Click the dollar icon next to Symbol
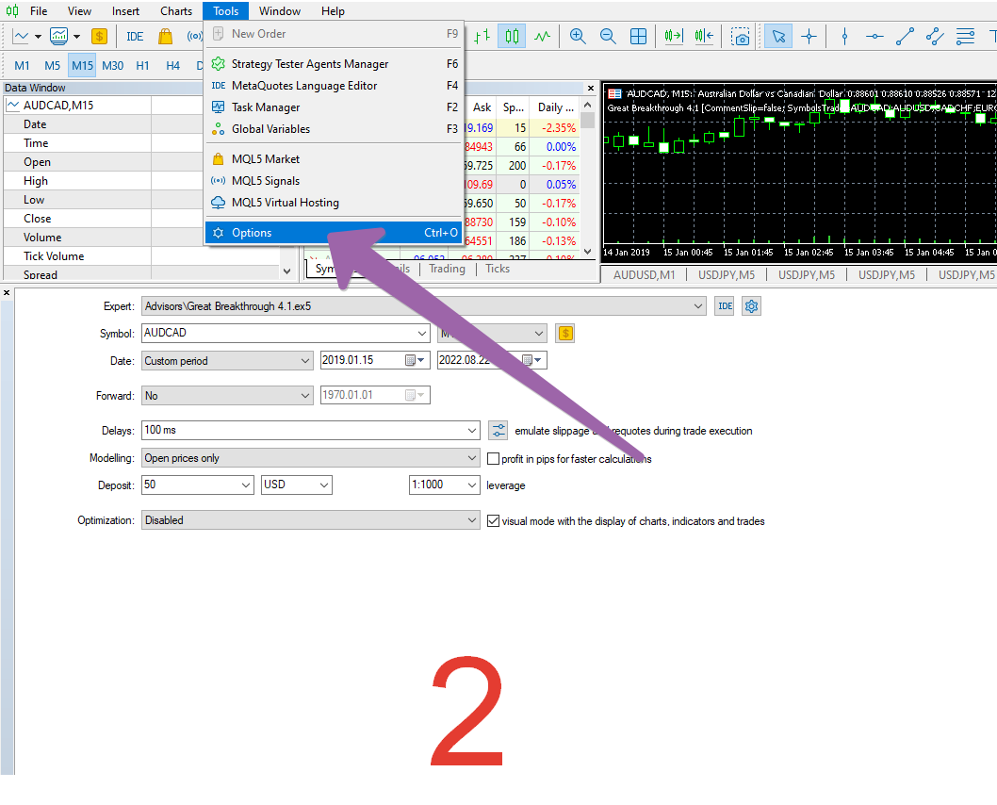This screenshot has width=997, height=805. 565,333
